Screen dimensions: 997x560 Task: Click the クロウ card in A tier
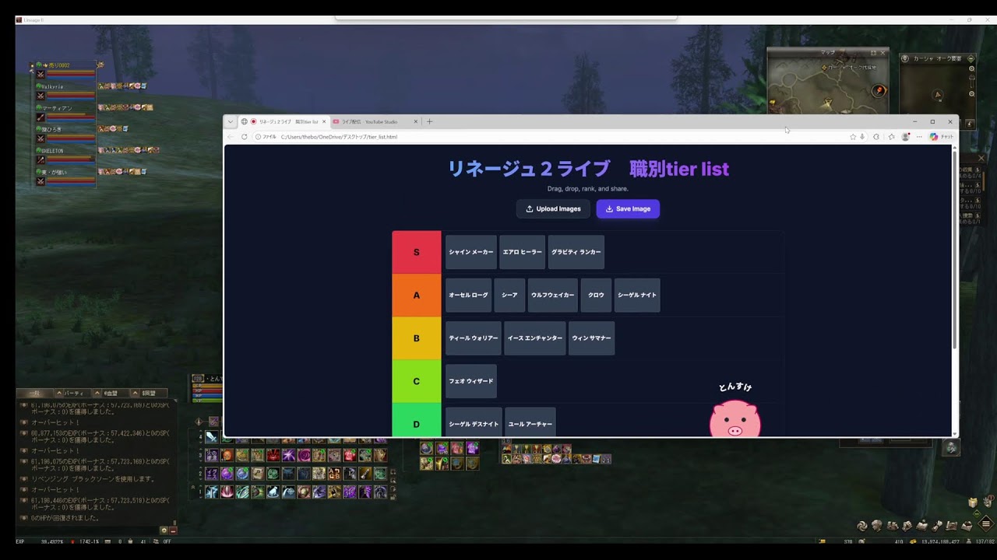coord(596,295)
